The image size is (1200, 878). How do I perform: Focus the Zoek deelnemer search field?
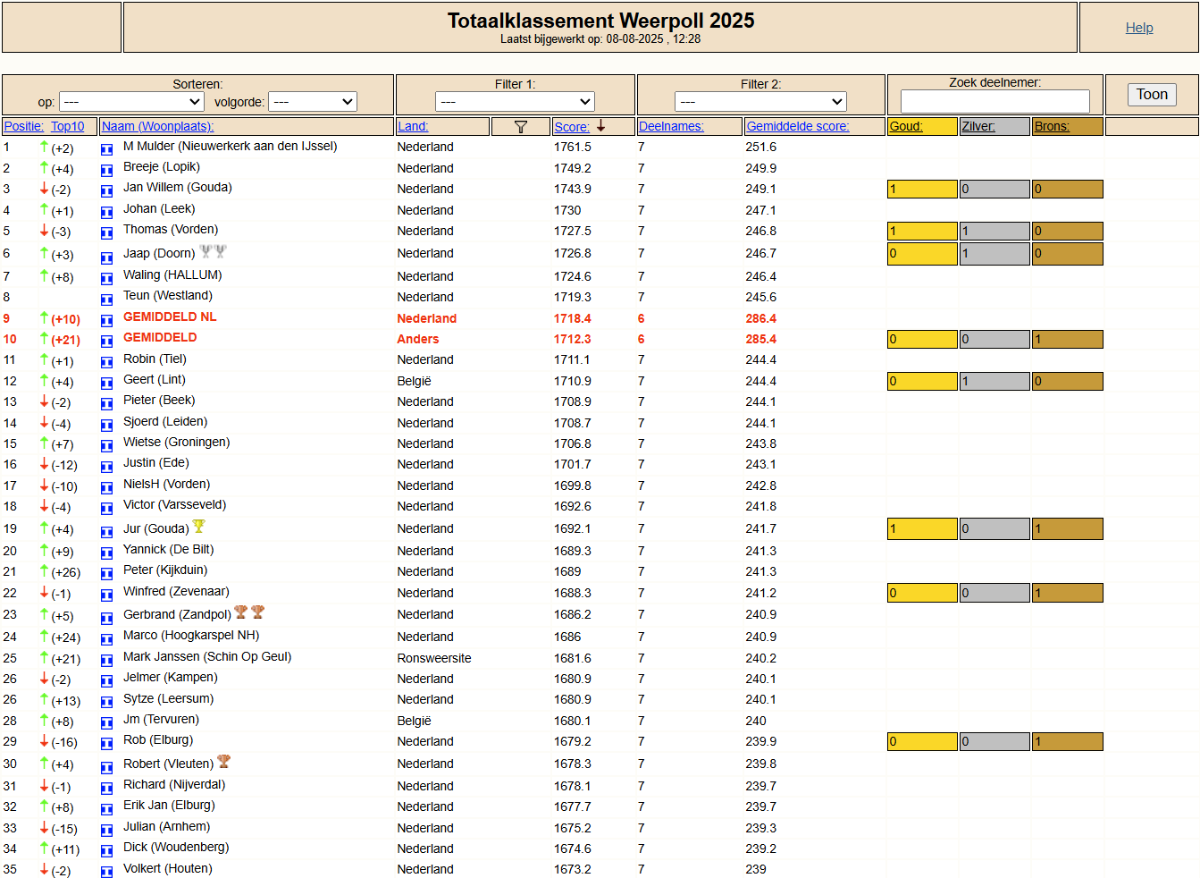994,101
